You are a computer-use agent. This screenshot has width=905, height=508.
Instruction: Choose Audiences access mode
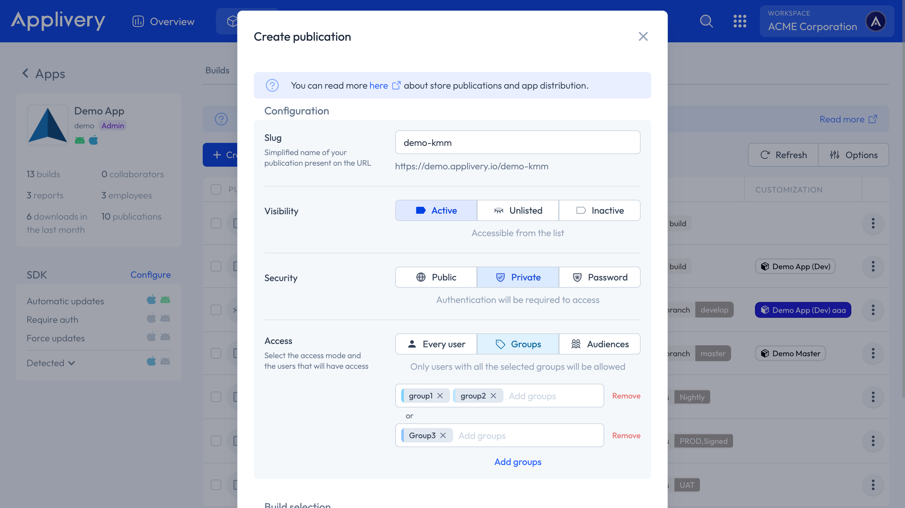point(599,344)
